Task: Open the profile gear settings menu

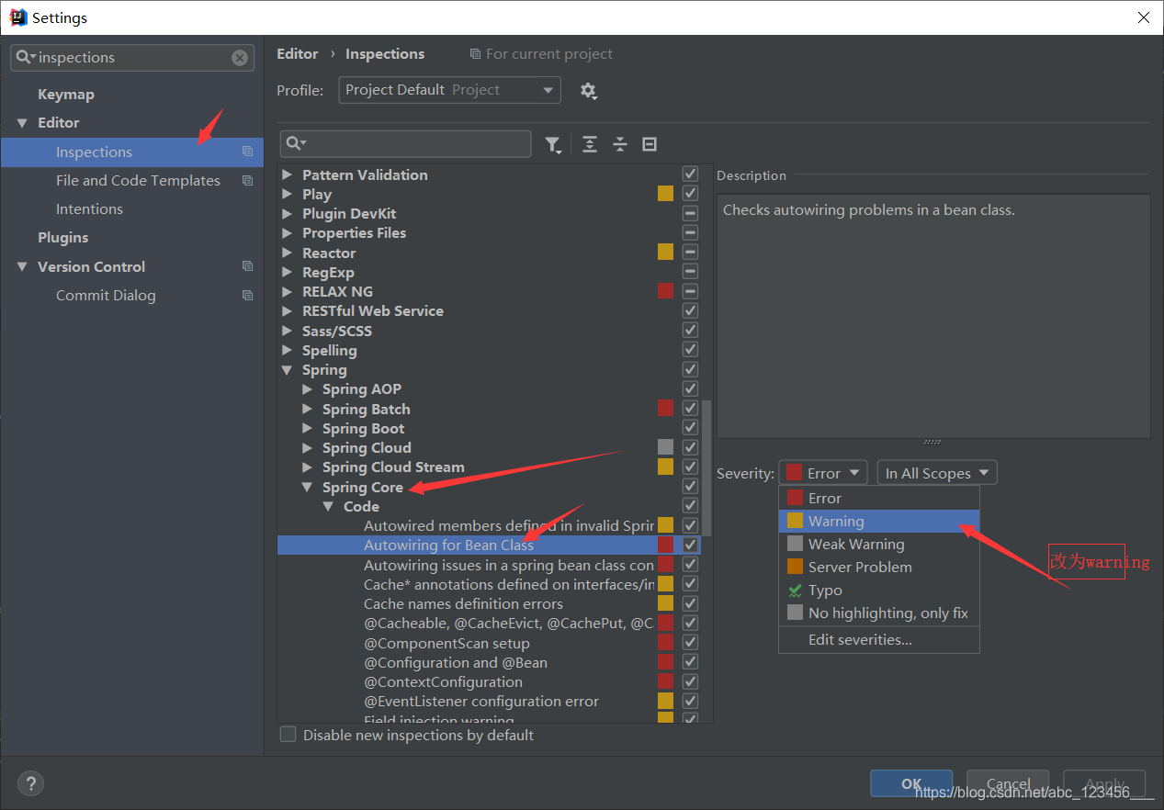Action: tap(588, 90)
